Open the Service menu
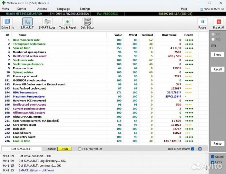Image resolution: width=226 pixels, height=174 pixels. pyautogui.click(x=22, y=9)
